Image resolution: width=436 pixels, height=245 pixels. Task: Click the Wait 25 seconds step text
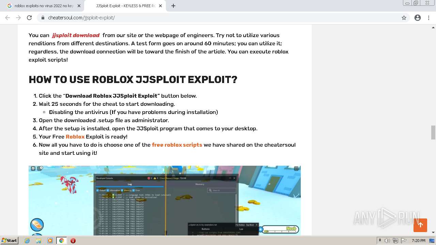[107, 104]
